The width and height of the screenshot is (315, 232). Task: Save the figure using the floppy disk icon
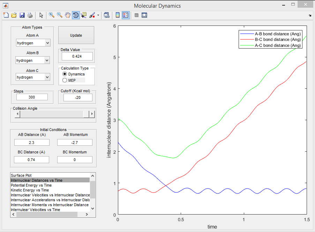point(22,15)
